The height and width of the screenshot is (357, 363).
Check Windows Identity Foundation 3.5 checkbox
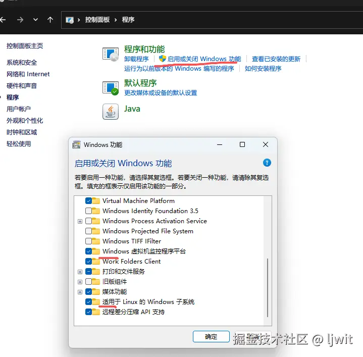click(x=88, y=211)
